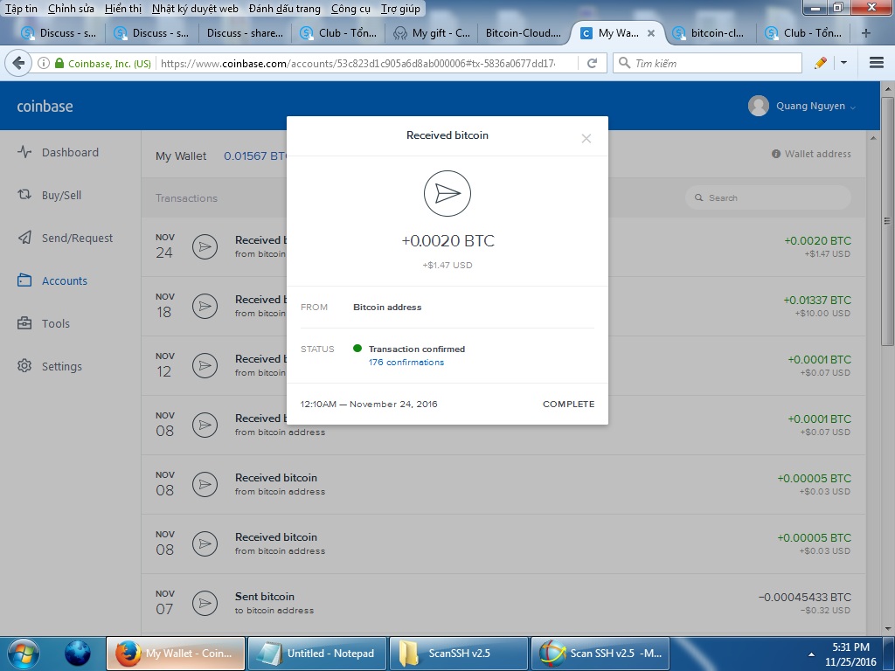Click the paper plane icon in dialog
895x671 pixels.
(x=447, y=193)
